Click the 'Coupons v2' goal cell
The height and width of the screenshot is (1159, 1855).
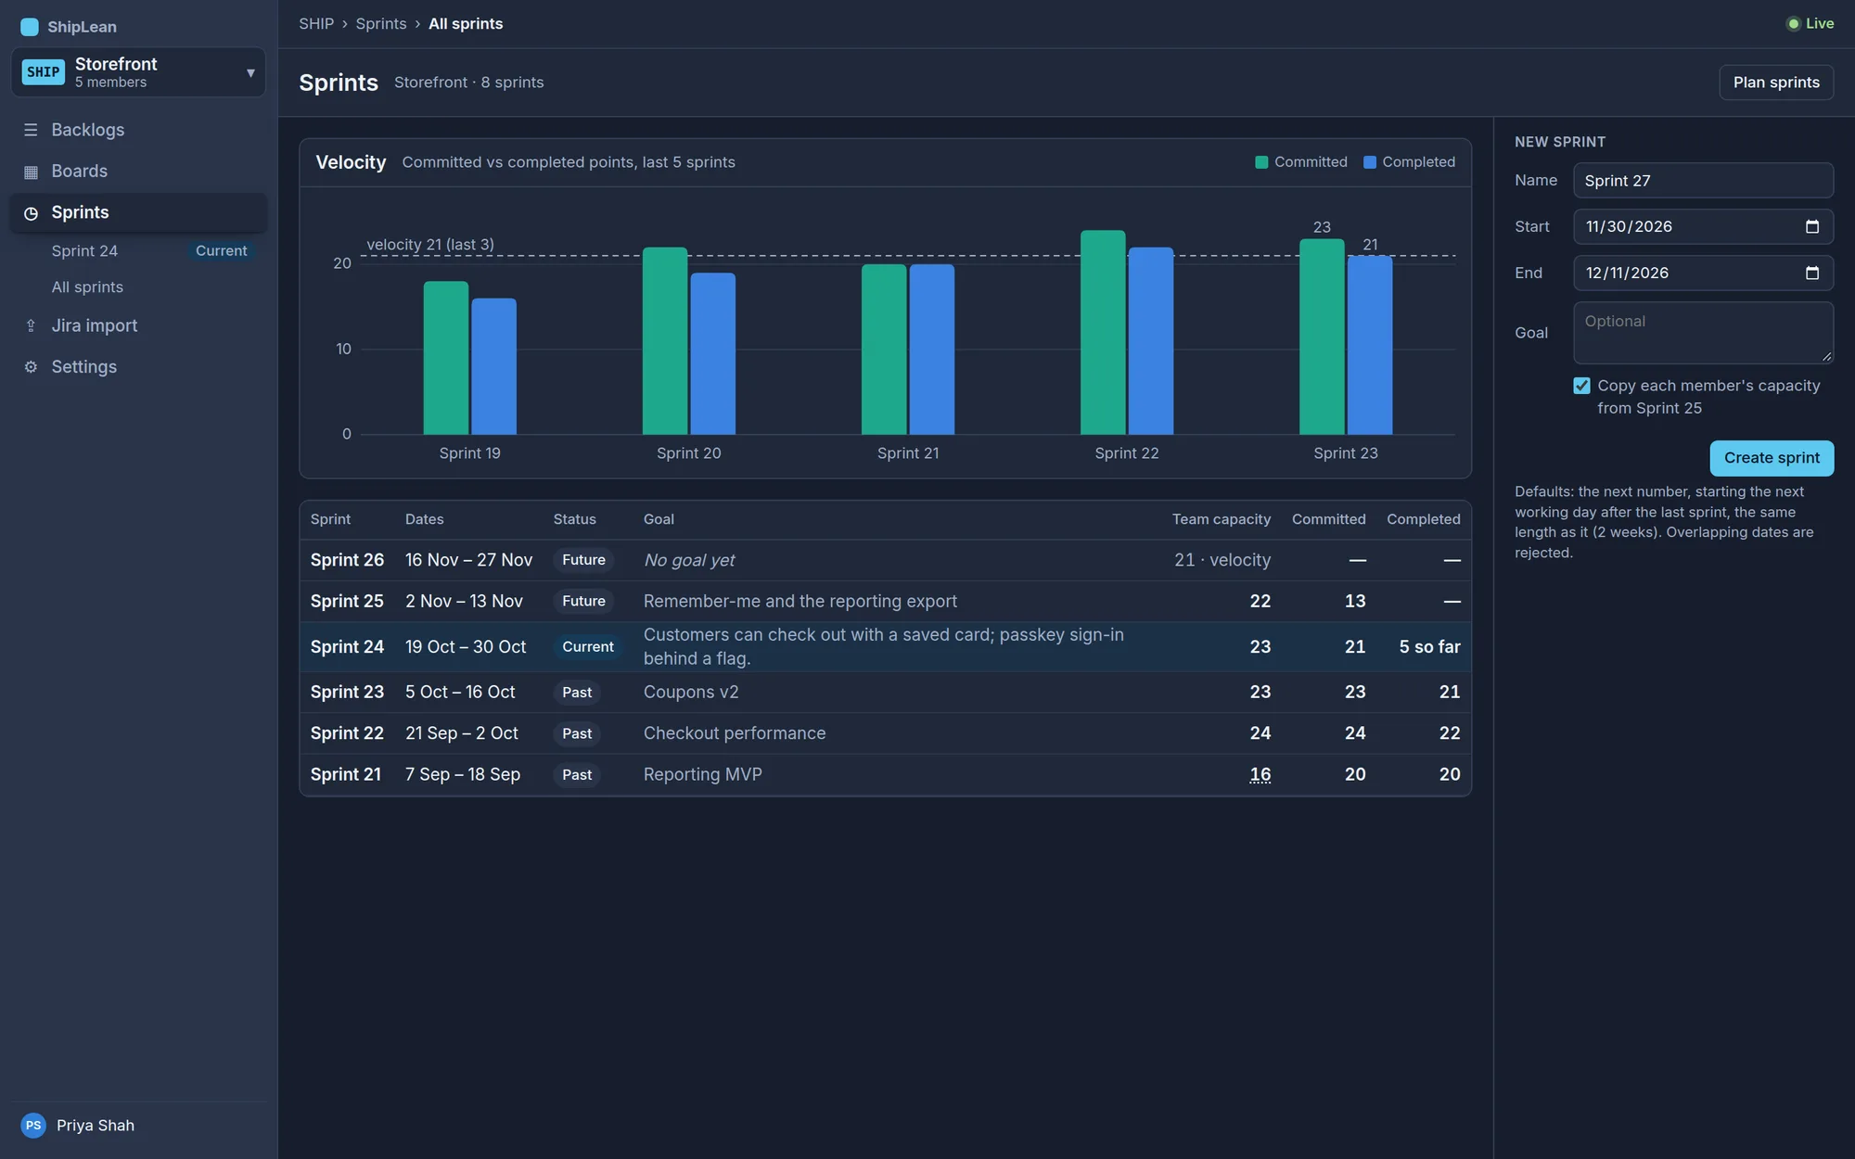point(691,693)
